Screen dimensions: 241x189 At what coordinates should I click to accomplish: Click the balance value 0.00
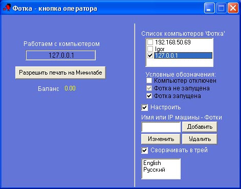tap(70, 88)
